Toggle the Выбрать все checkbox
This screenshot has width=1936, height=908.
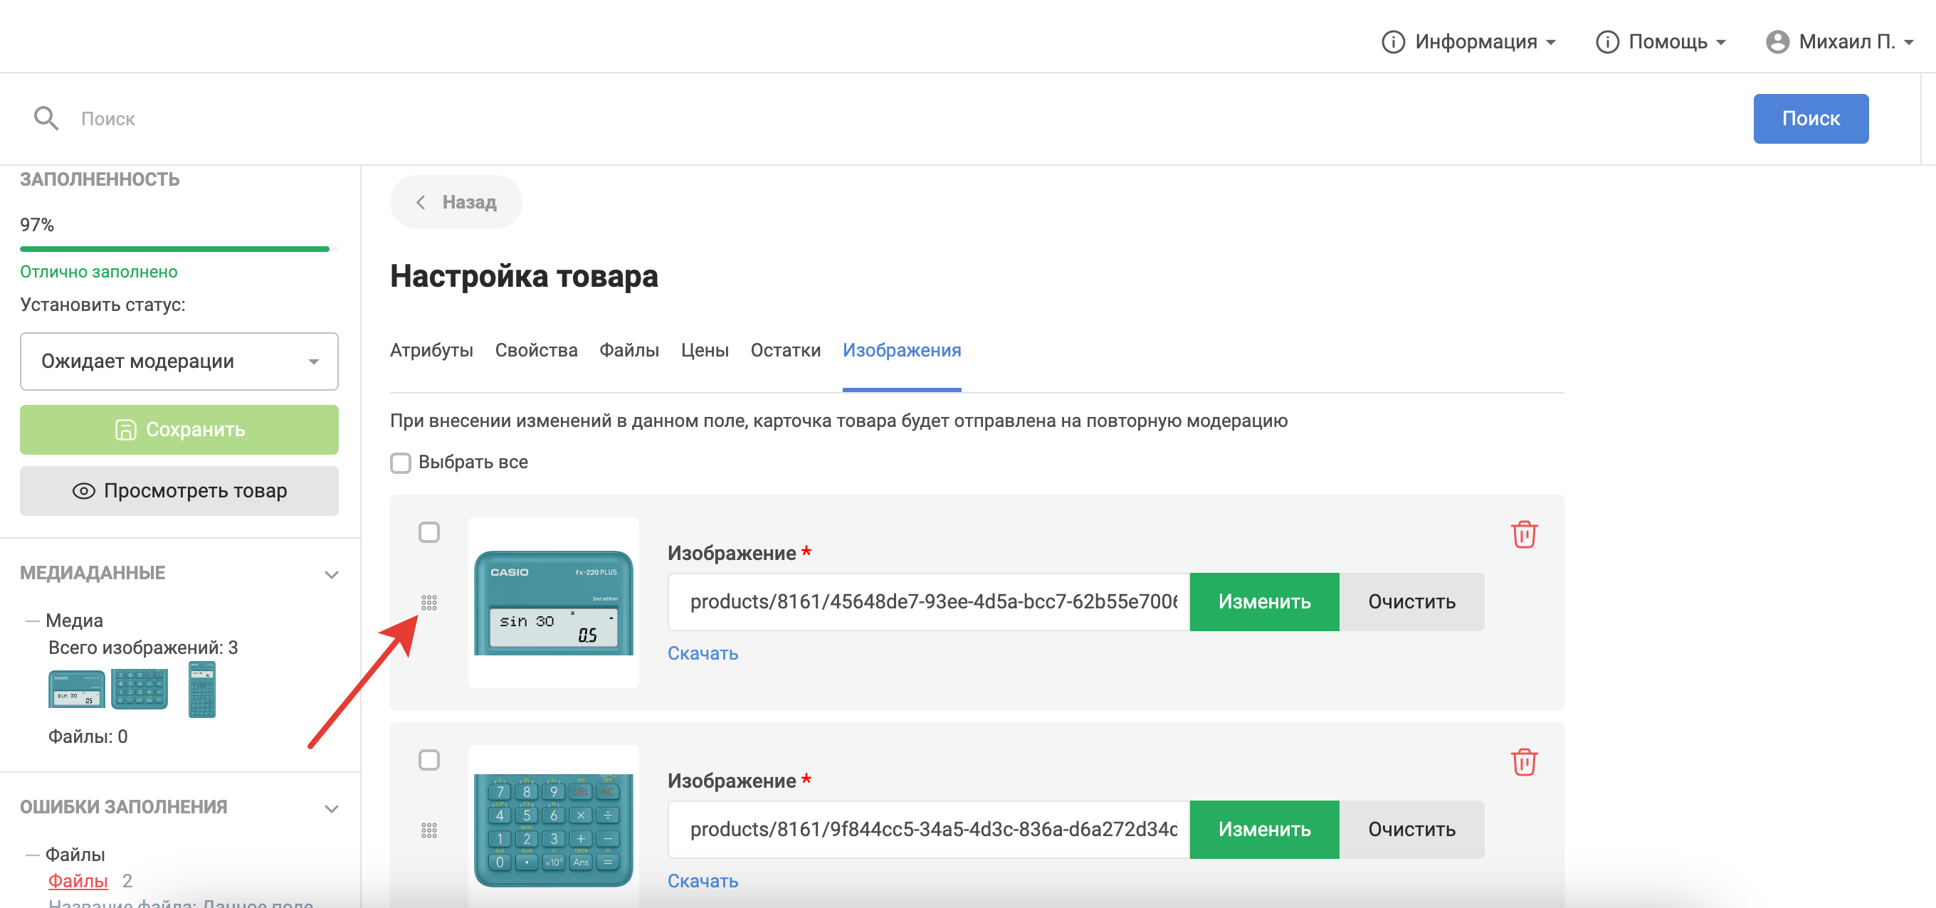point(401,463)
